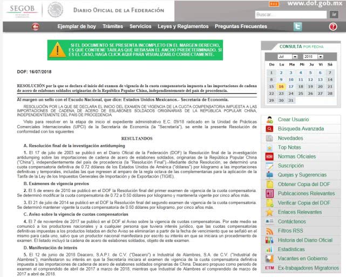Click the Vacantes en Gobierno icon
This screenshot has width=346, height=277.
point(269,259)
